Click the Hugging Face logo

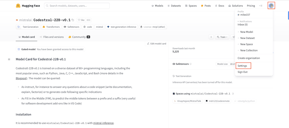point(18,6)
